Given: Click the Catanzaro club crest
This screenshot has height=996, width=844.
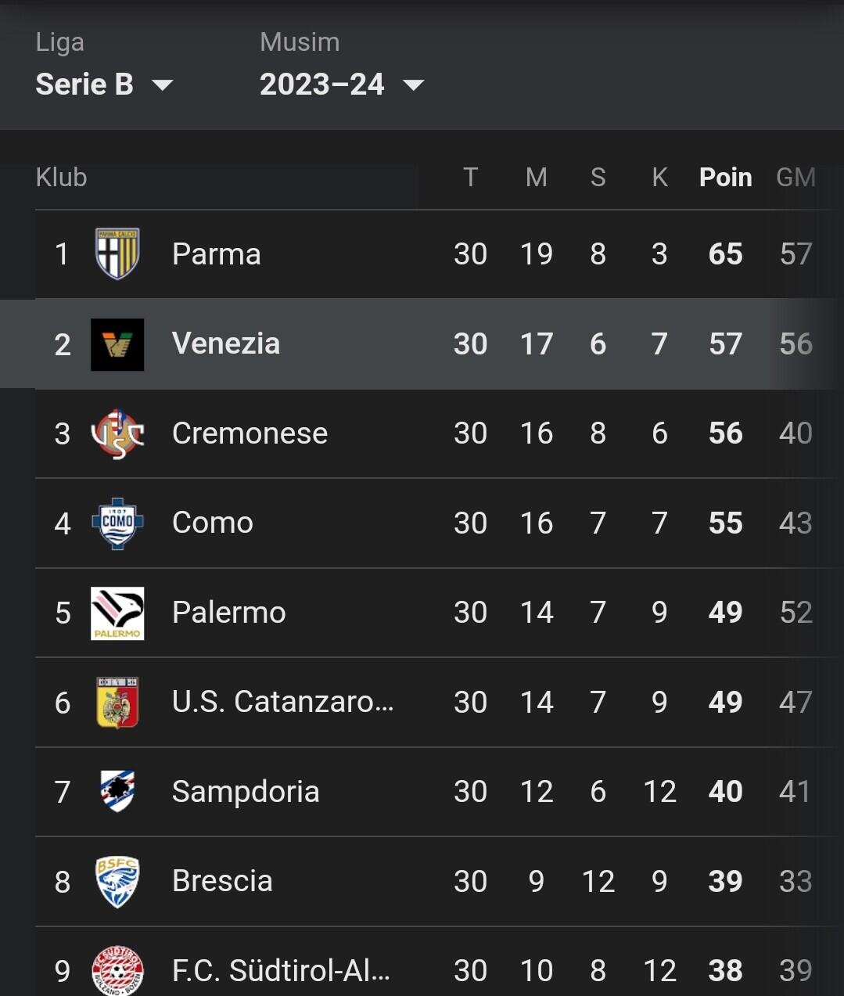Looking at the screenshot, I should click(x=117, y=703).
